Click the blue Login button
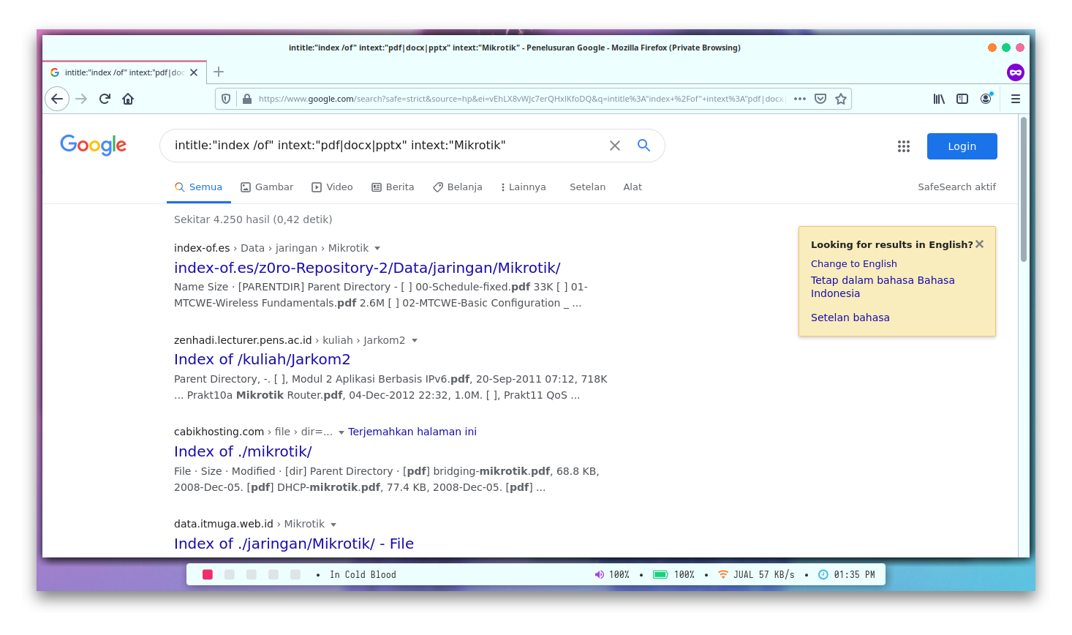The width and height of the screenshot is (1072, 635). click(962, 146)
